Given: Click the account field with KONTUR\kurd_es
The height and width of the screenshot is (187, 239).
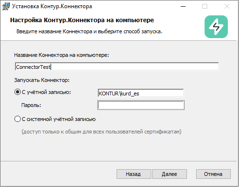Looking at the screenshot, I should (141, 93).
